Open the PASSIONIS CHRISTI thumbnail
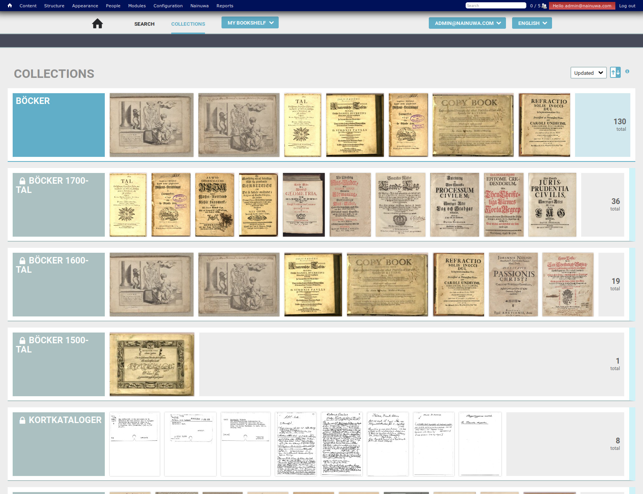This screenshot has width=643, height=494. click(x=513, y=285)
